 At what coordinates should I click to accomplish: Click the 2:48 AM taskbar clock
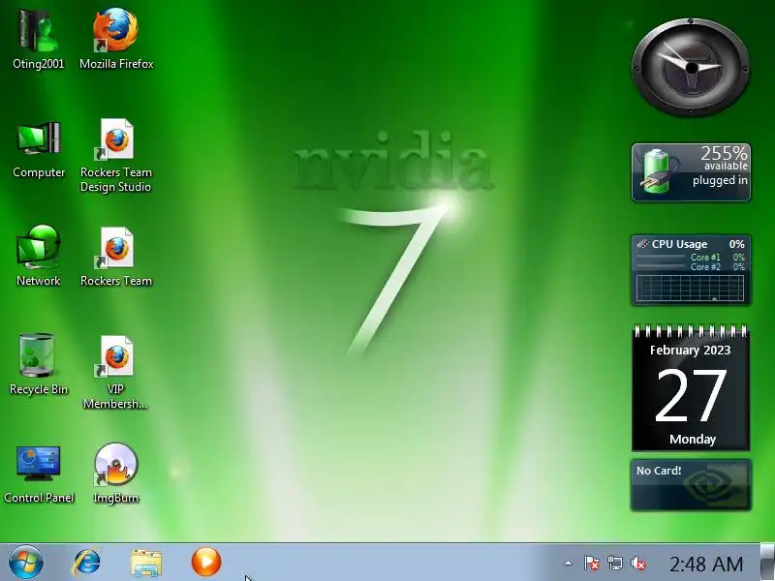706,564
